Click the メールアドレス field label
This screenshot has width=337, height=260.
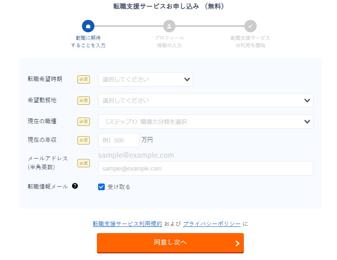[48, 163]
